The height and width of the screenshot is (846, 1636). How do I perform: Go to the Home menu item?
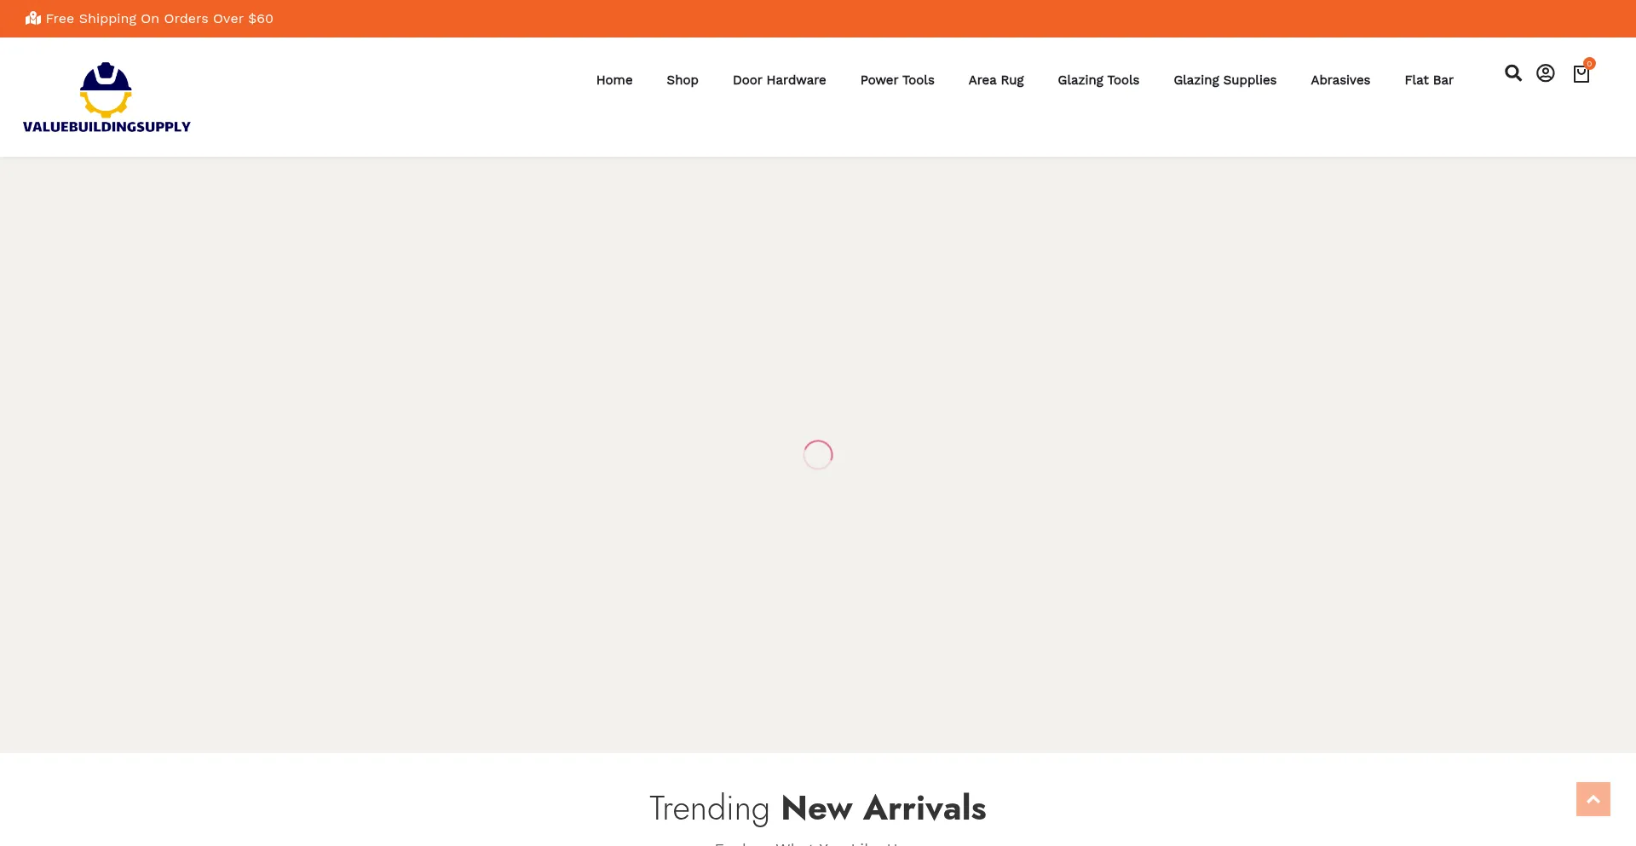pyautogui.click(x=614, y=80)
